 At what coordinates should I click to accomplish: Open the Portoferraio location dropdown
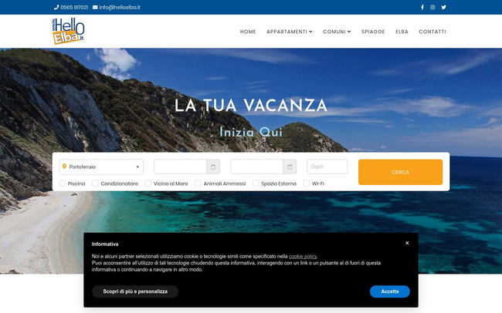click(x=101, y=167)
